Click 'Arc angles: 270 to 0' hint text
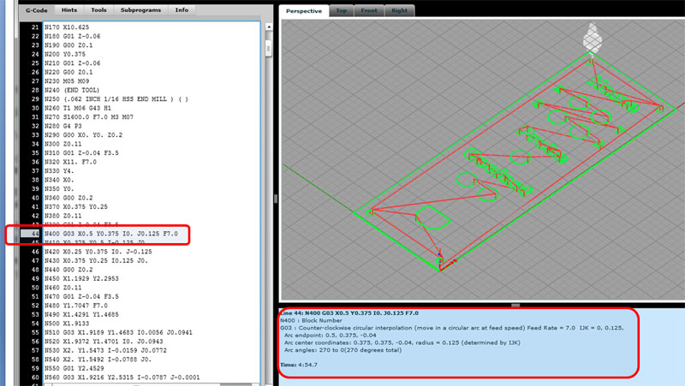Viewport: 685px width, 386px height. pos(342,350)
